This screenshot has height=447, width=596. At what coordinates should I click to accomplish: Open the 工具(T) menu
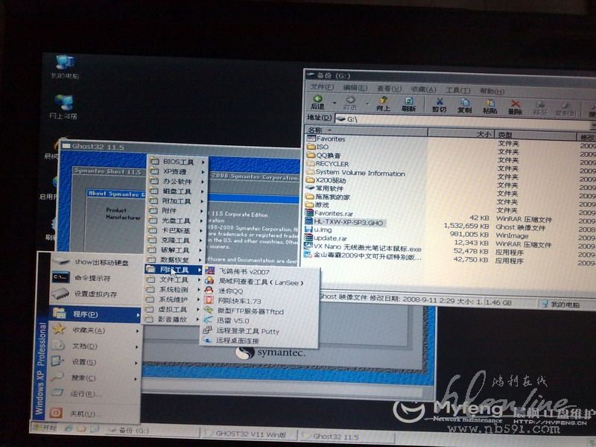pyautogui.click(x=458, y=90)
